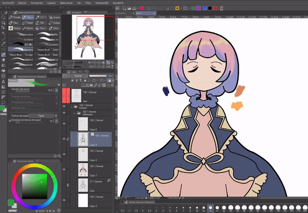Screen dimensions: 308x213
Task: Open the save icon dropdown arrow
Action: coord(138,8)
